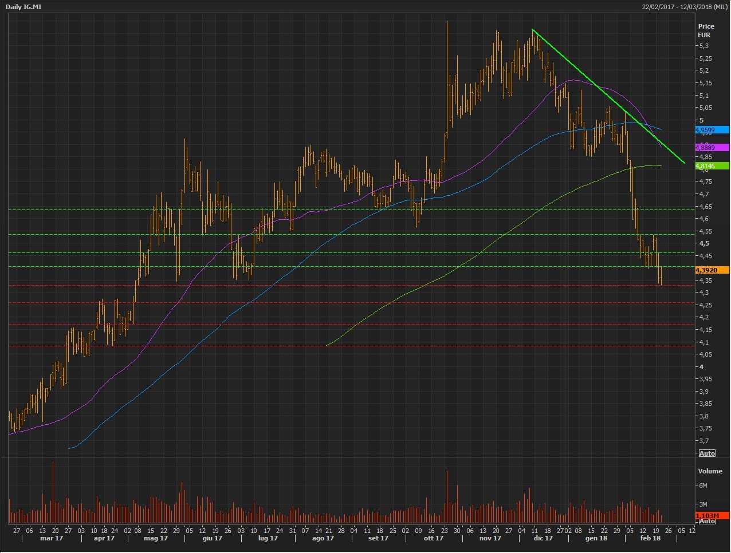Click the Price EUR axis header
The width and height of the screenshot is (731, 553).
click(x=706, y=30)
